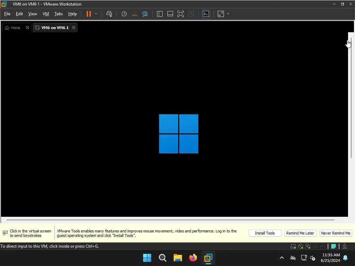Click inside the virtual machine screen
The width and height of the screenshot is (355, 266).
click(174, 124)
